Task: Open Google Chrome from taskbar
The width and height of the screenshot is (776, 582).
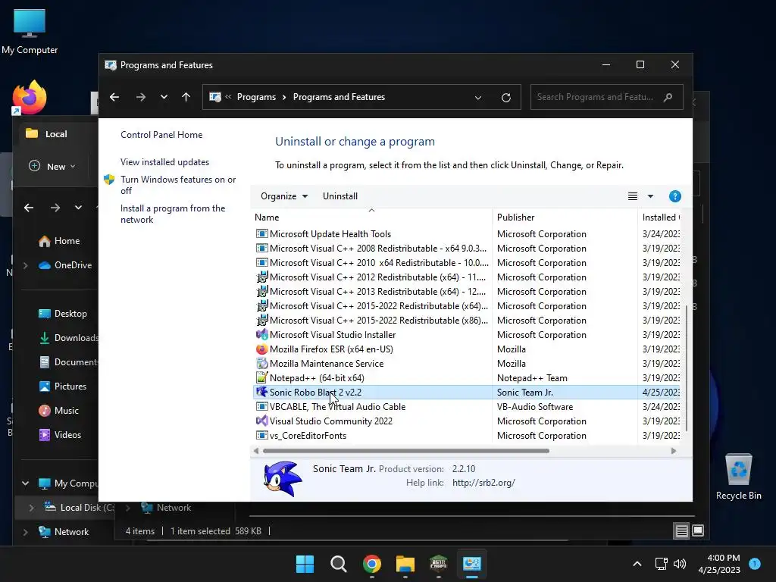Action: 371,564
